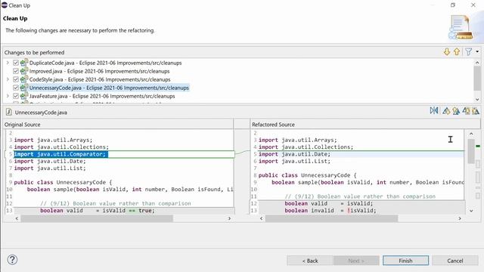Viewport: 484px width, 272px height.
Task: Expand the DuplicateCode.java tree node
Action: (8, 63)
